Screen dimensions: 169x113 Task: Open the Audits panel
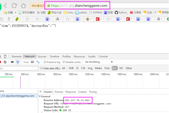92,56
